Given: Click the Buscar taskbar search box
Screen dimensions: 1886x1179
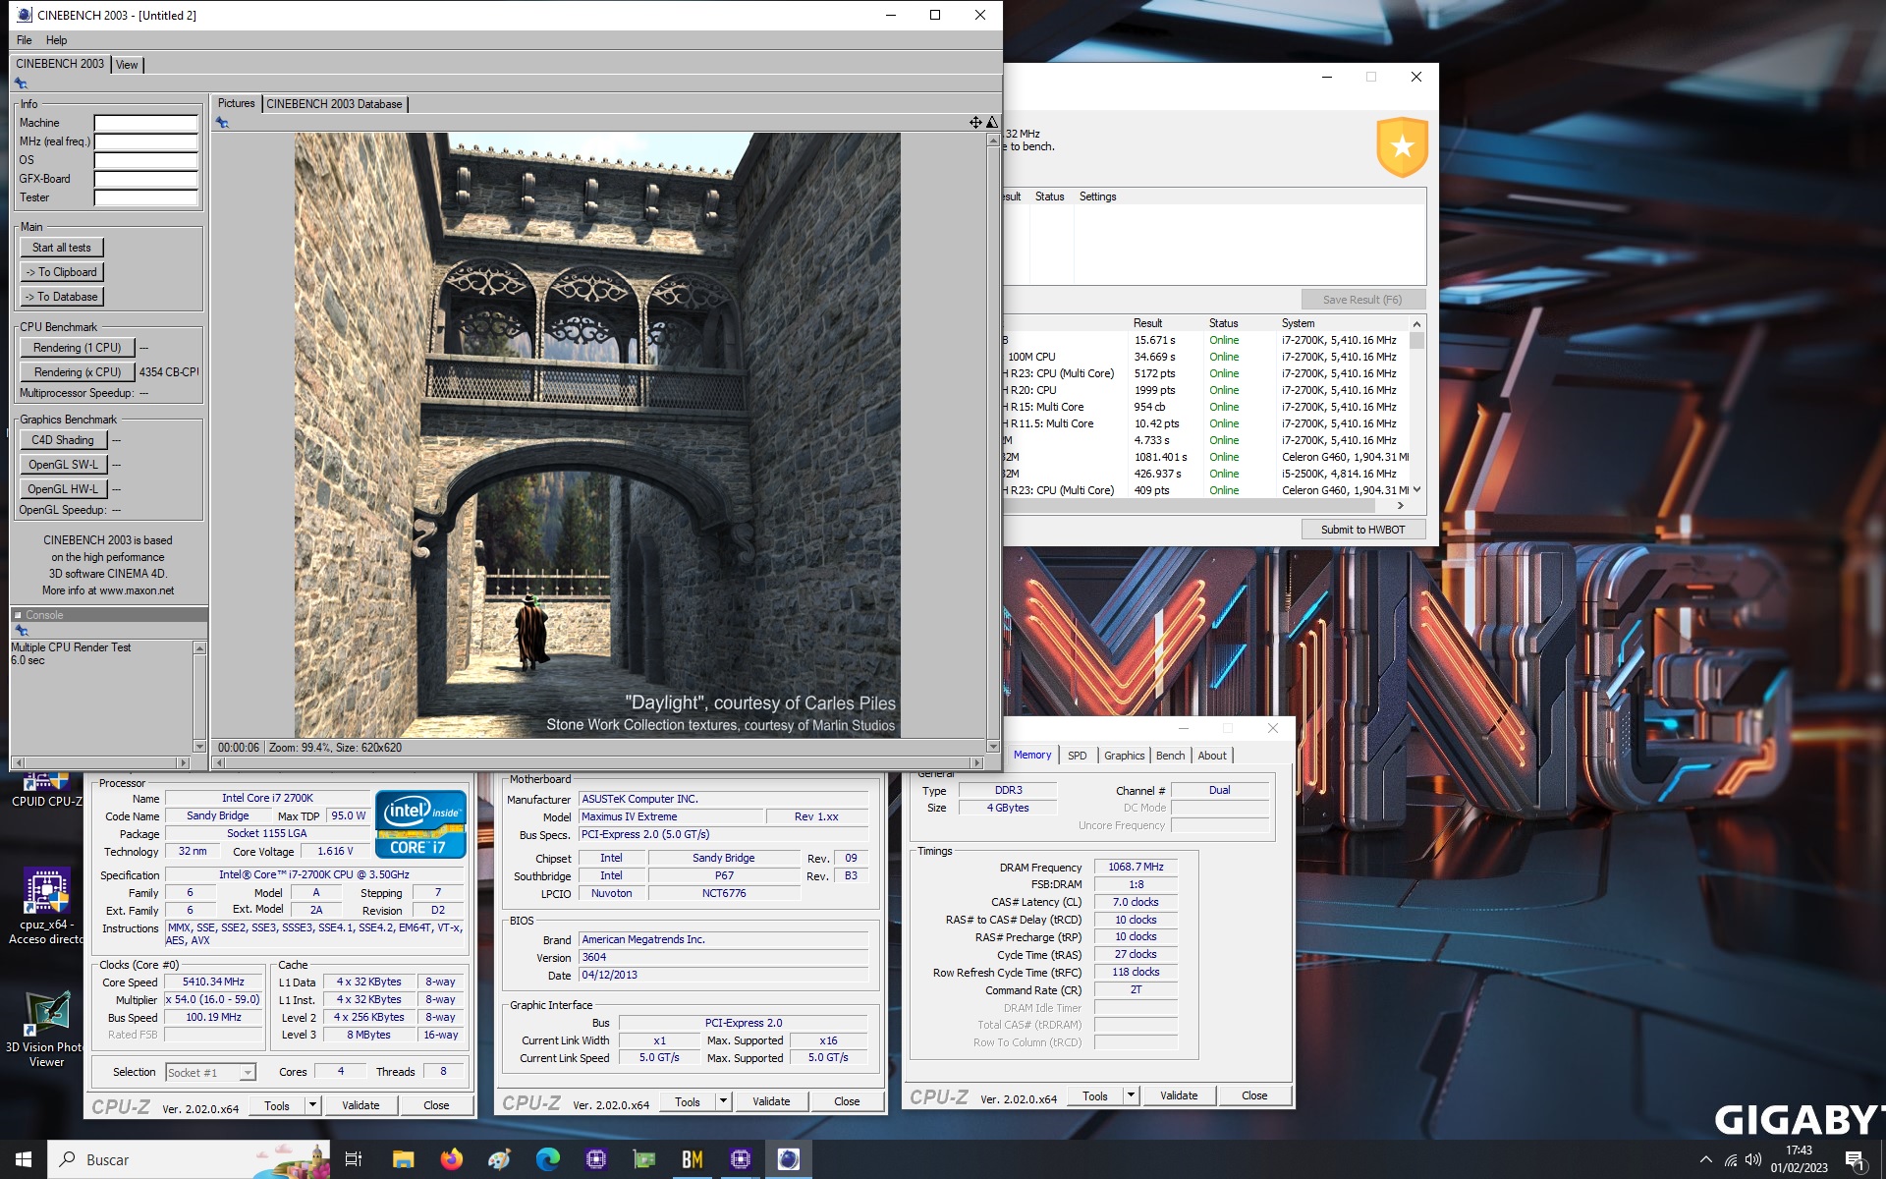Looking at the screenshot, I should click(x=187, y=1159).
